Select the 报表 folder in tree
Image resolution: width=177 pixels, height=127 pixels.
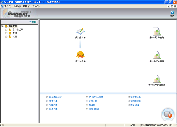coord(14,36)
